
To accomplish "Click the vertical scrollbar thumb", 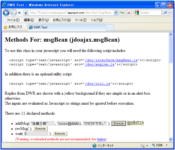I will [x=171, y=50].
